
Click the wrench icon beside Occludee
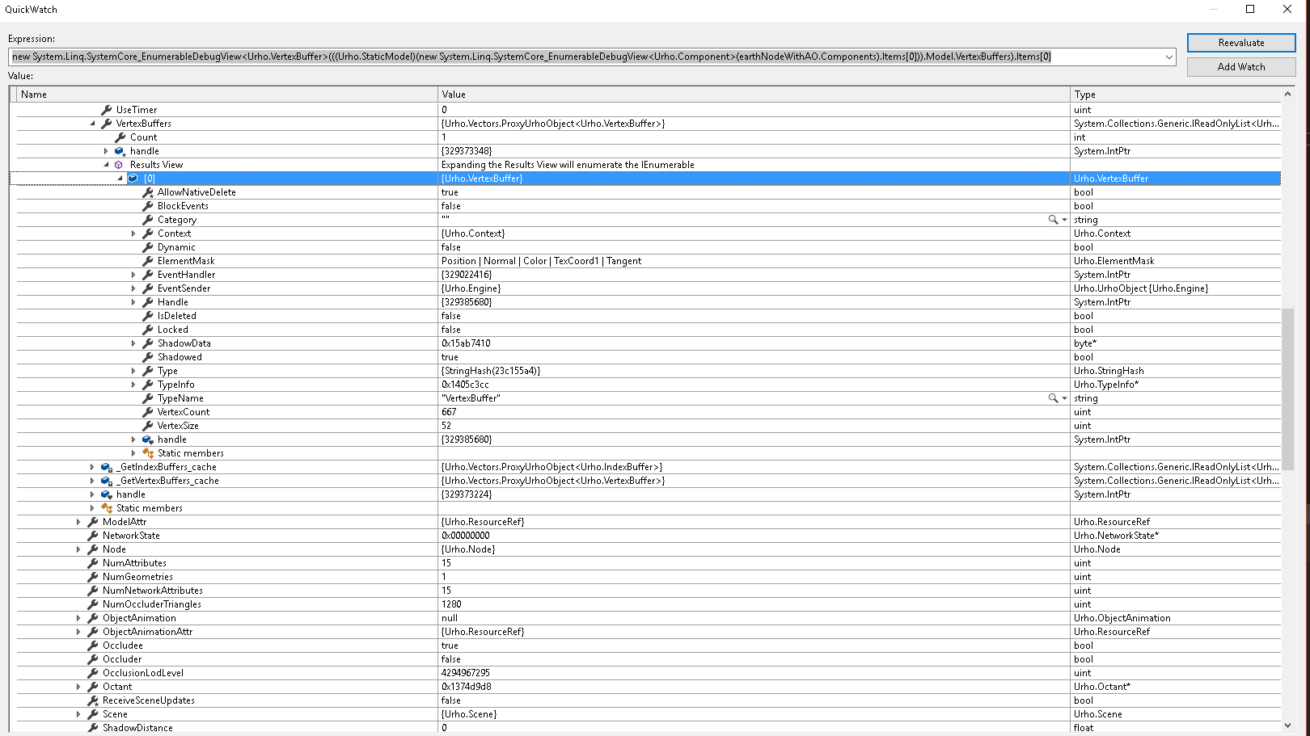92,646
